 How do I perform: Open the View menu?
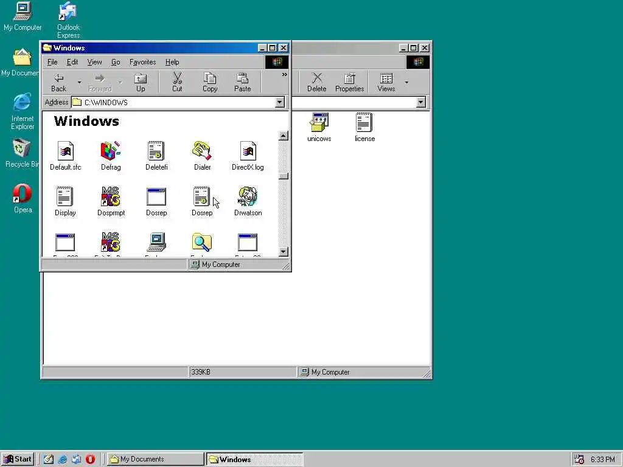pyautogui.click(x=94, y=62)
